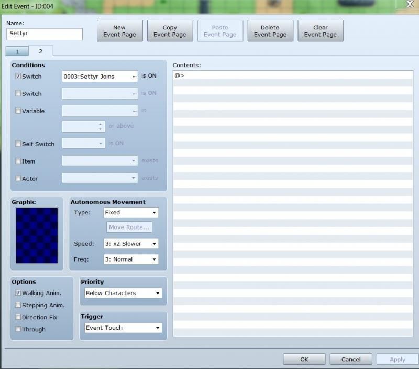
Task: Click the Name field containing Settyr
Action: (45, 34)
